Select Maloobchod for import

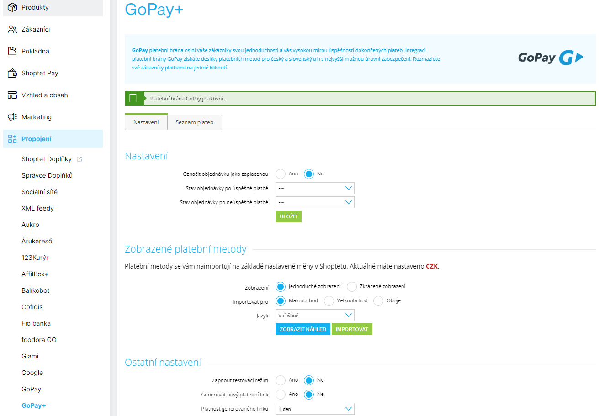pos(281,301)
